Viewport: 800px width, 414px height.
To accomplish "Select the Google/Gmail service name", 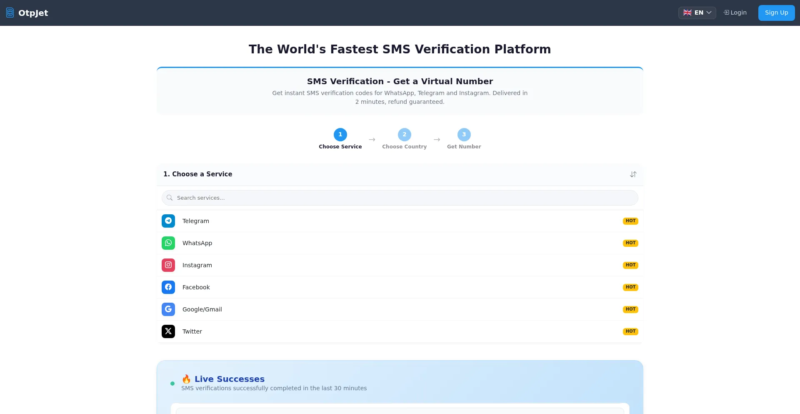I will point(202,309).
